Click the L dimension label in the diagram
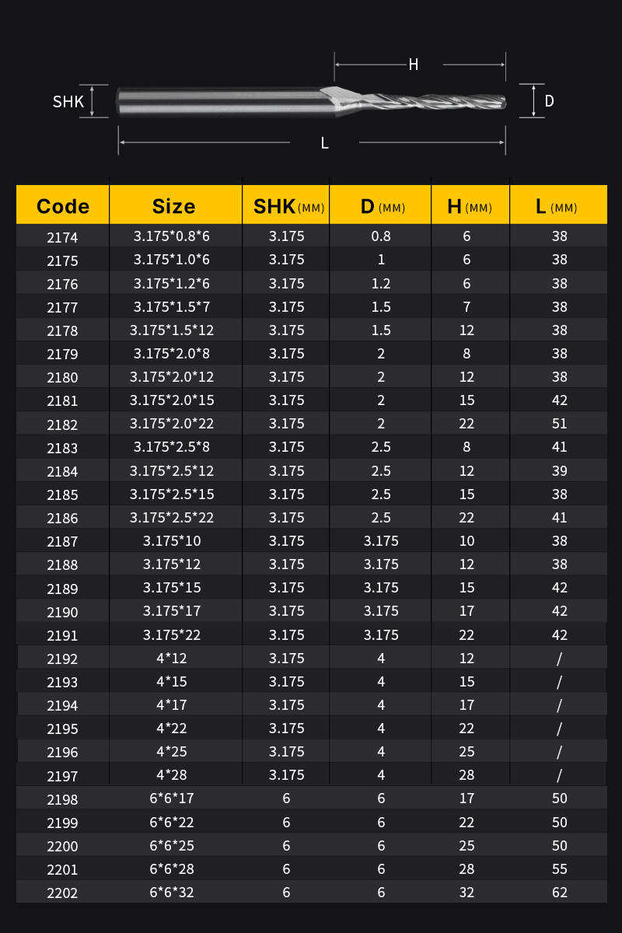 click(324, 143)
